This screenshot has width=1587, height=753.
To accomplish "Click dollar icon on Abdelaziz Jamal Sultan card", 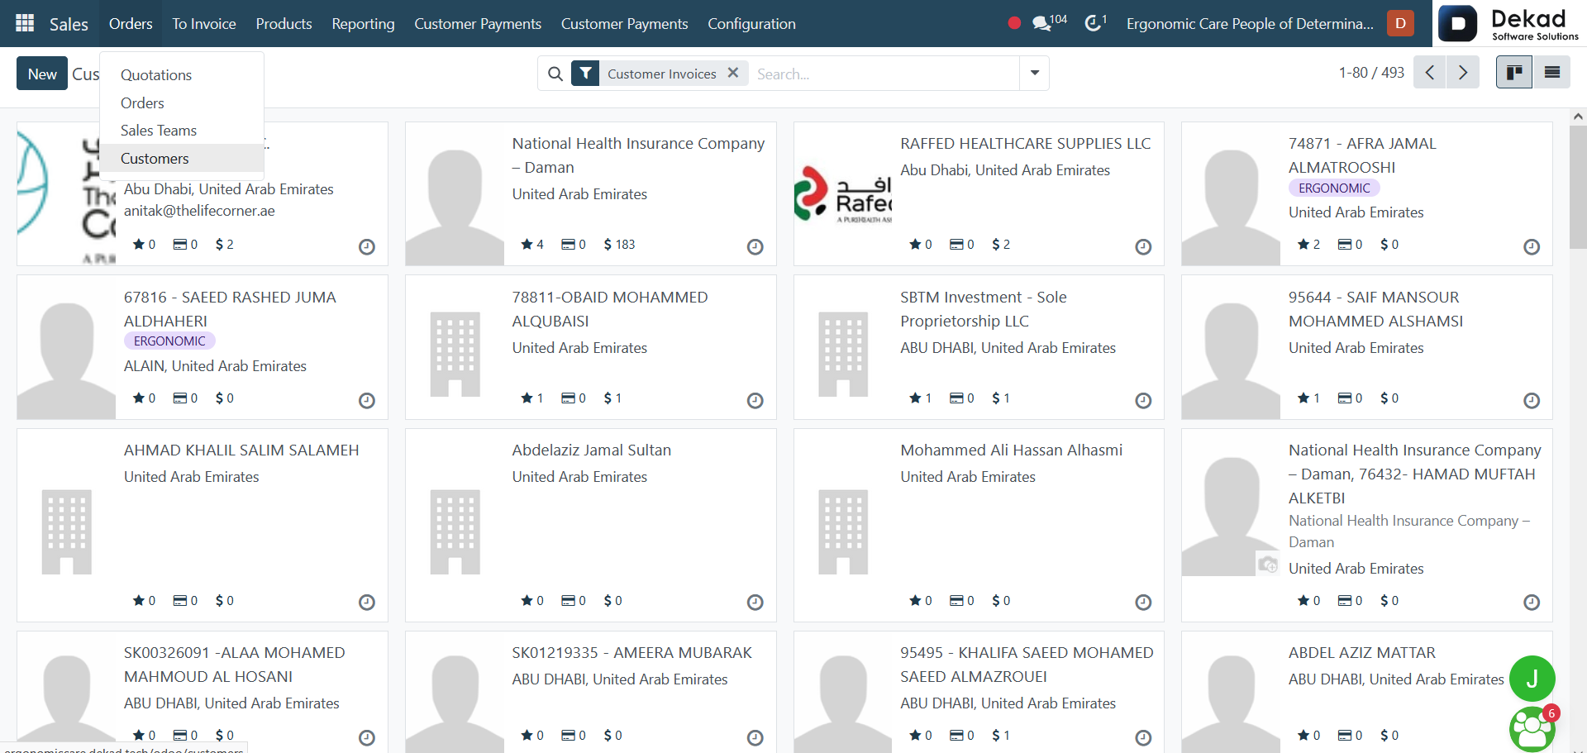I will (x=608, y=601).
